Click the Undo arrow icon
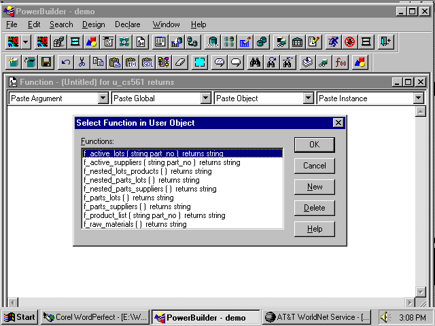This screenshot has height=326, width=435. tap(66, 62)
